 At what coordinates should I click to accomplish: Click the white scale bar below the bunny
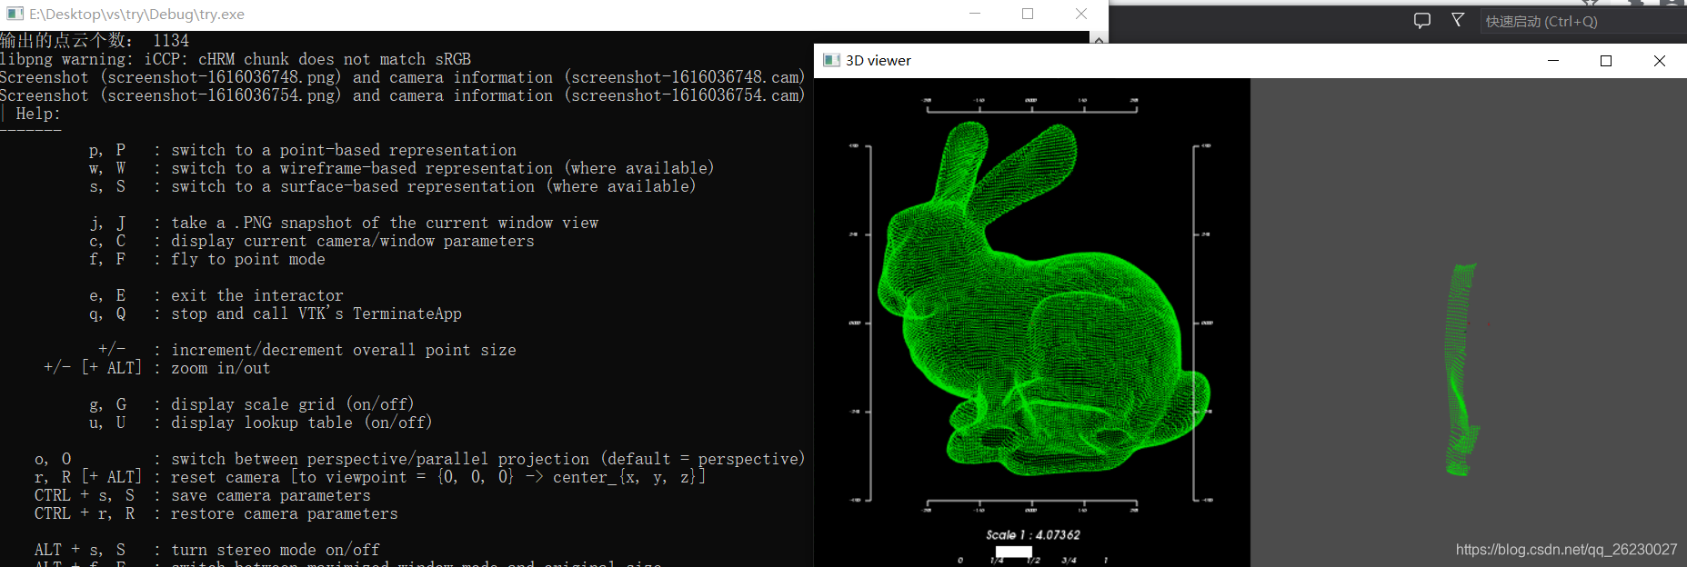pos(1013,552)
